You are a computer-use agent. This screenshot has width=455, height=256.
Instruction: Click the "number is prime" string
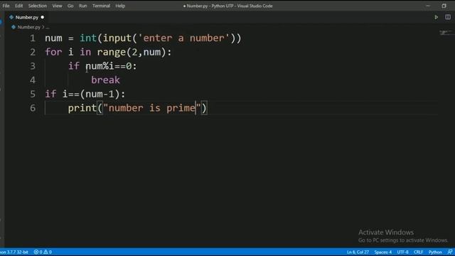click(152, 108)
